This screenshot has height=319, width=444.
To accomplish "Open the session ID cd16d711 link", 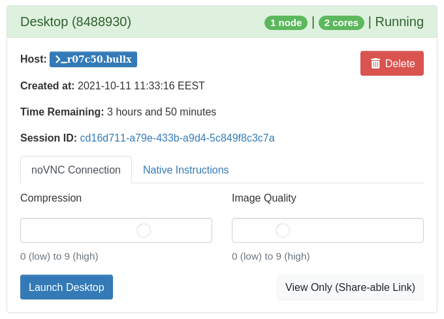I will [177, 138].
